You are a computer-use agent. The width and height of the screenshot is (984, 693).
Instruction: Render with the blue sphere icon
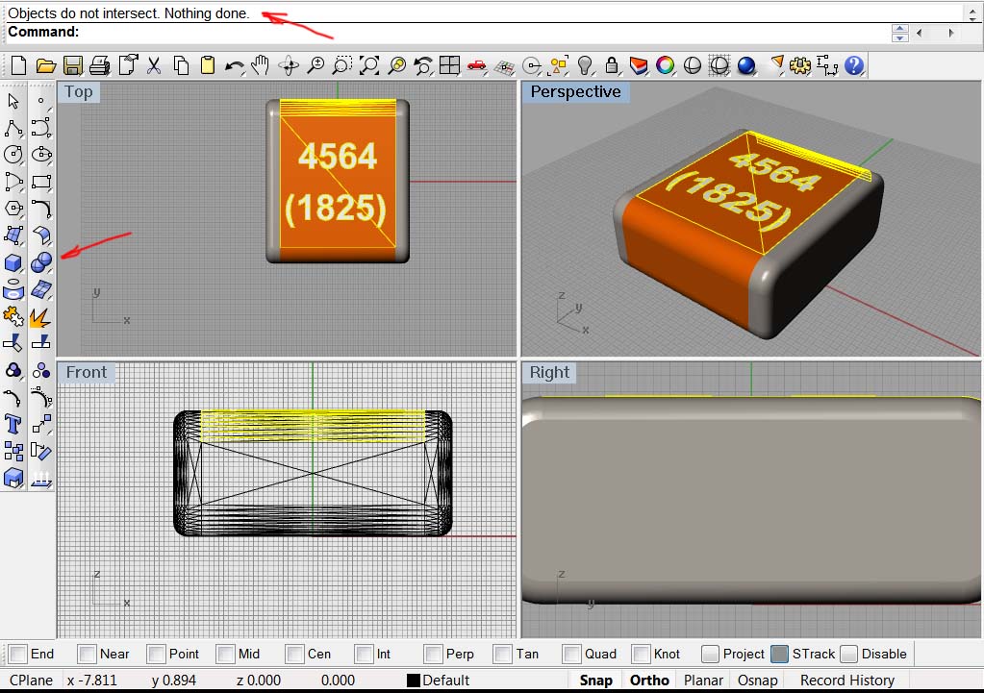point(746,65)
